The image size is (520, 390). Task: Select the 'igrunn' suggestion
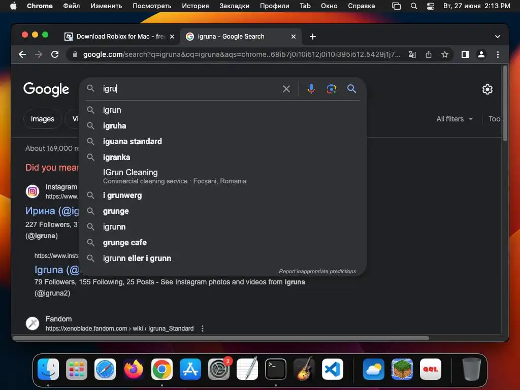point(222,227)
